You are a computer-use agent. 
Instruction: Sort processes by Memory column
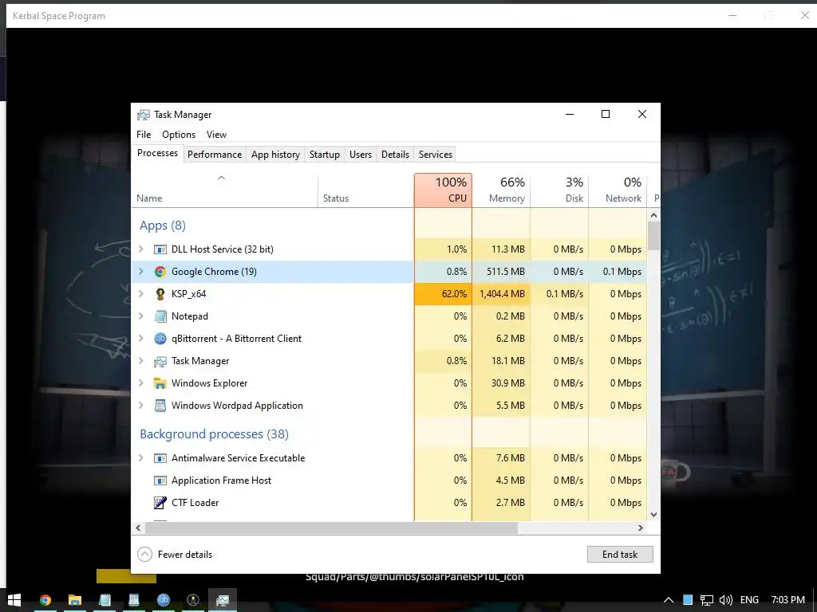tap(501, 190)
